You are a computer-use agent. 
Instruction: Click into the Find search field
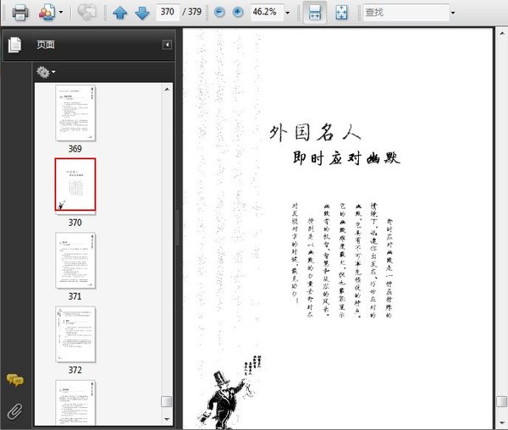403,13
